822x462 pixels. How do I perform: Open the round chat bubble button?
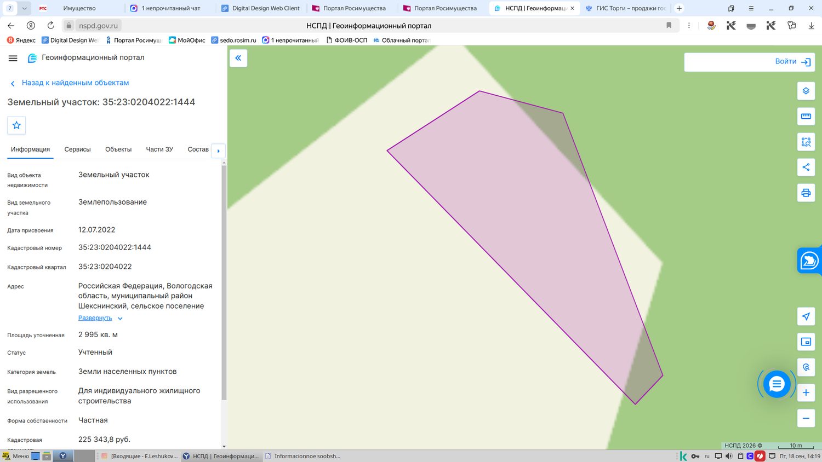tap(777, 384)
